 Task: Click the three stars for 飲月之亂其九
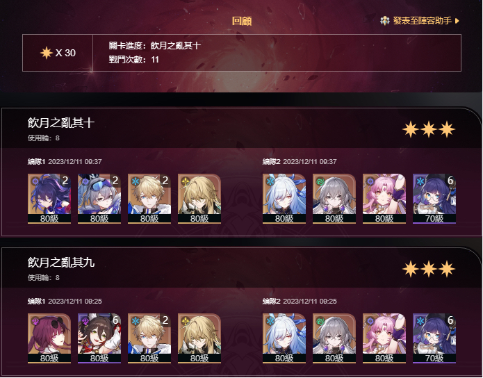click(x=429, y=269)
